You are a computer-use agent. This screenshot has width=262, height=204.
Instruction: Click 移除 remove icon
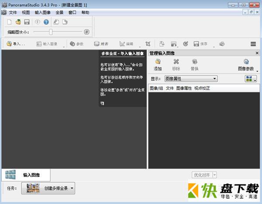pos(176,65)
